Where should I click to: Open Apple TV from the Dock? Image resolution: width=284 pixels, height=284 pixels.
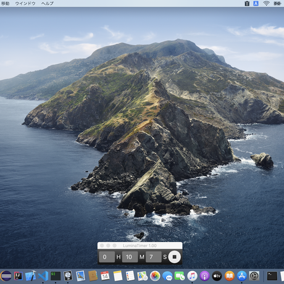217,276
